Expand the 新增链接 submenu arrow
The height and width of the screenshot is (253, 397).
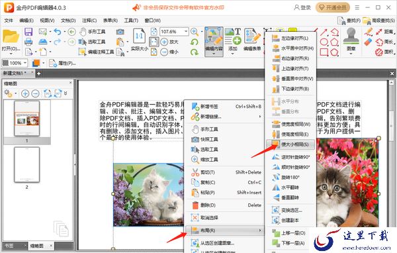click(x=260, y=117)
